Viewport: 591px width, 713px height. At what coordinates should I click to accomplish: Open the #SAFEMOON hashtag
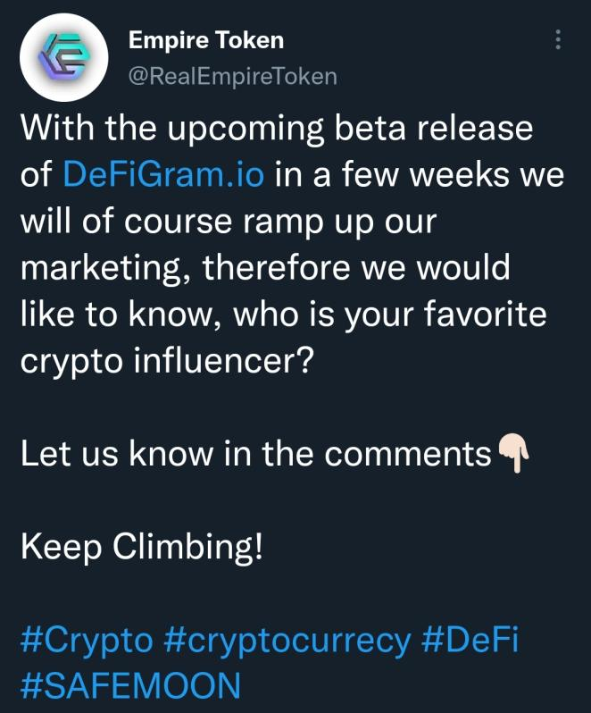[x=131, y=685]
